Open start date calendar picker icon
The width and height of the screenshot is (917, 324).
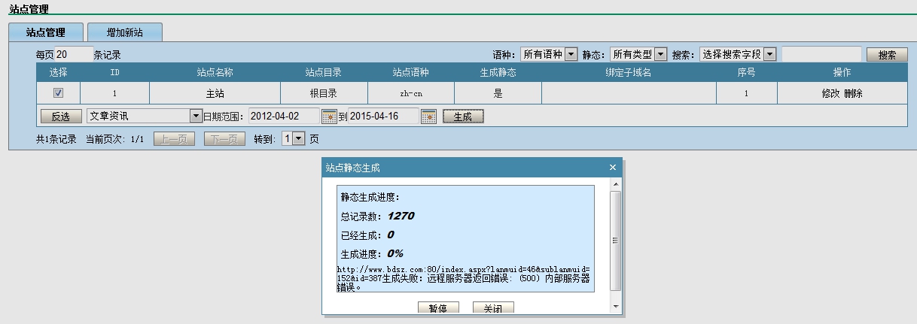pyautogui.click(x=329, y=117)
